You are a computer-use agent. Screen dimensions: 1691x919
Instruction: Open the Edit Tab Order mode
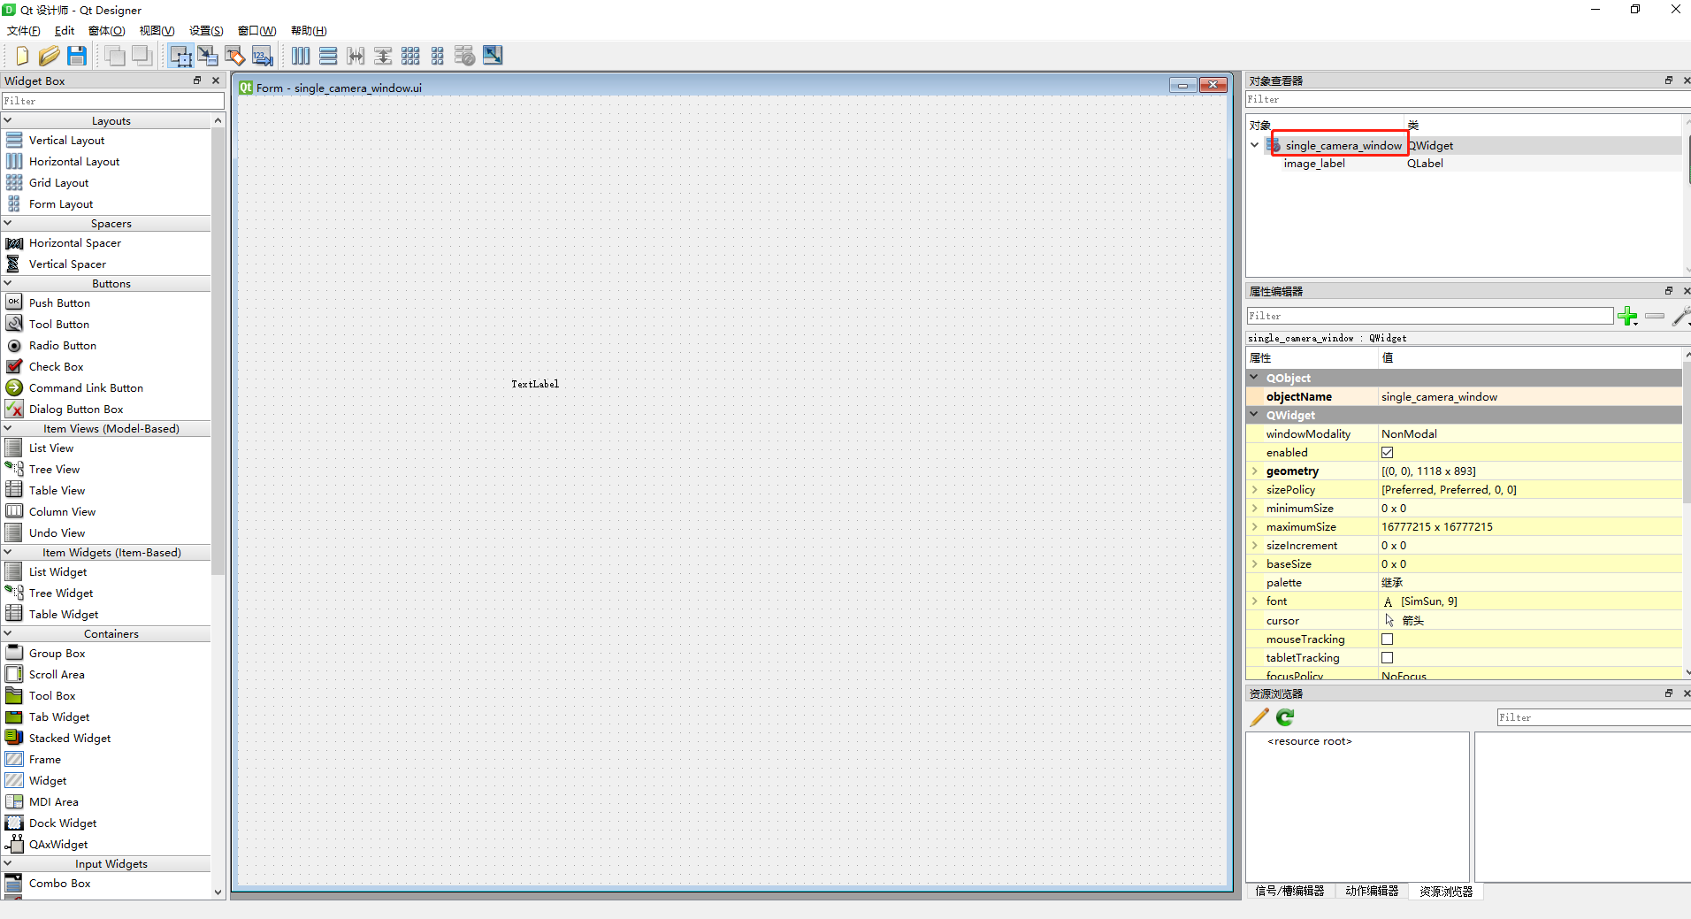pos(261,55)
